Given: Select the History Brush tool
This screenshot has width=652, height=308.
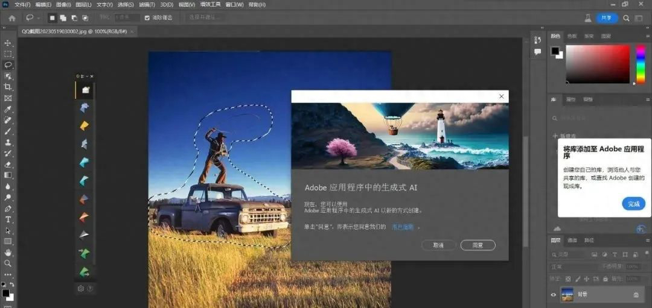Looking at the screenshot, I should (x=8, y=154).
